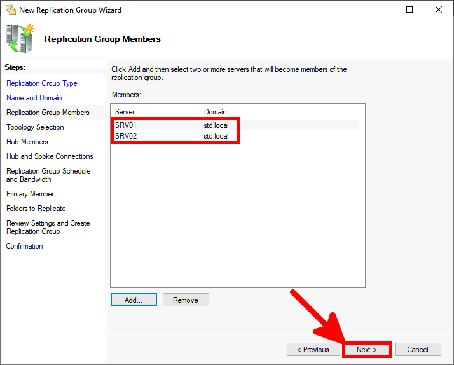Image resolution: width=454 pixels, height=365 pixels.
Task: Cancel the New Replication Group Wizard
Action: point(418,350)
